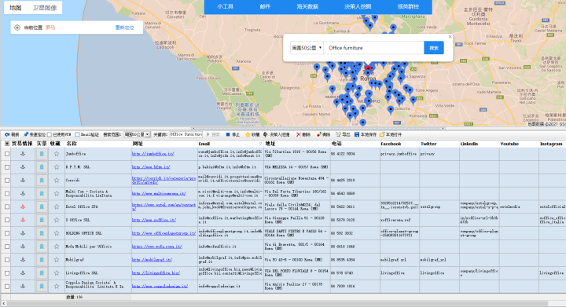Click the red X 删除 delete icon
The image size is (566, 307).
pos(298,134)
